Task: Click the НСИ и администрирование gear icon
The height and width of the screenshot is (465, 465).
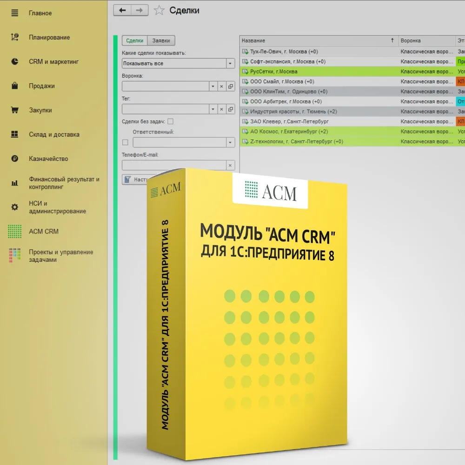Action: click(x=14, y=207)
